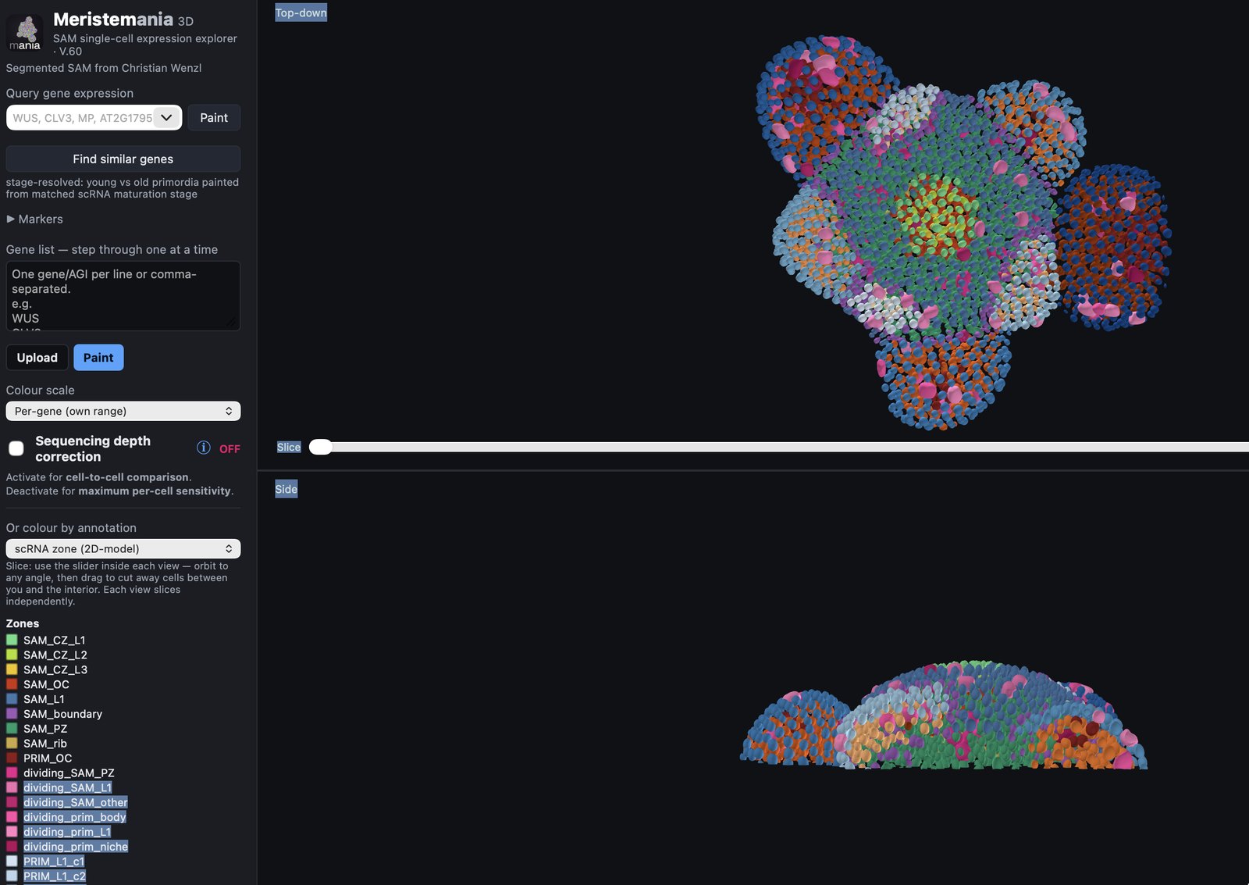The image size is (1249, 885).
Task: Click the SAM_PZ green swatch
Action: 12,729
